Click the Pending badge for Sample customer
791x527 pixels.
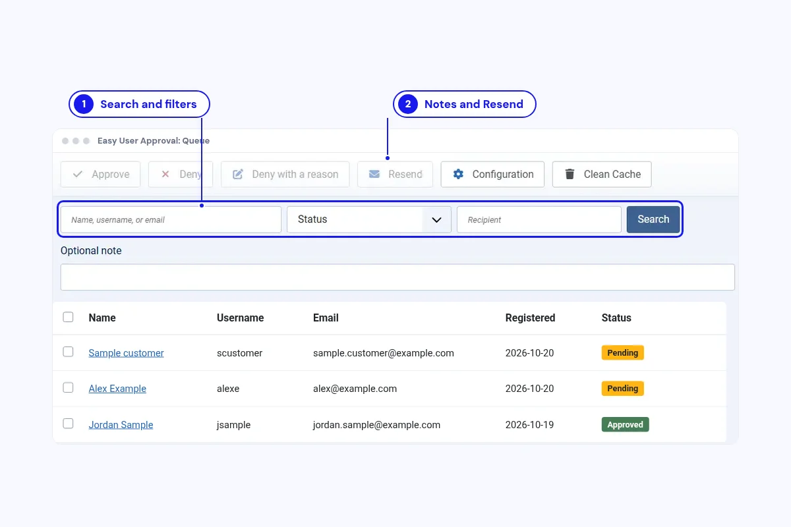coord(623,352)
